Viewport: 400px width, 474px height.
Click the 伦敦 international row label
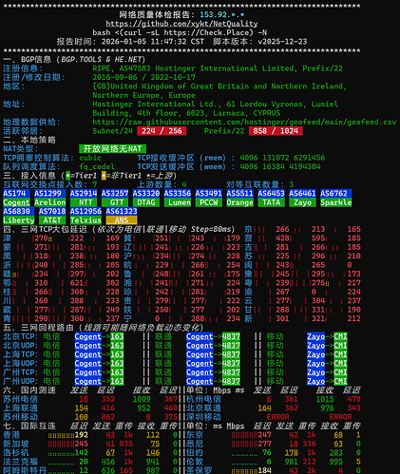click(x=195, y=462)
